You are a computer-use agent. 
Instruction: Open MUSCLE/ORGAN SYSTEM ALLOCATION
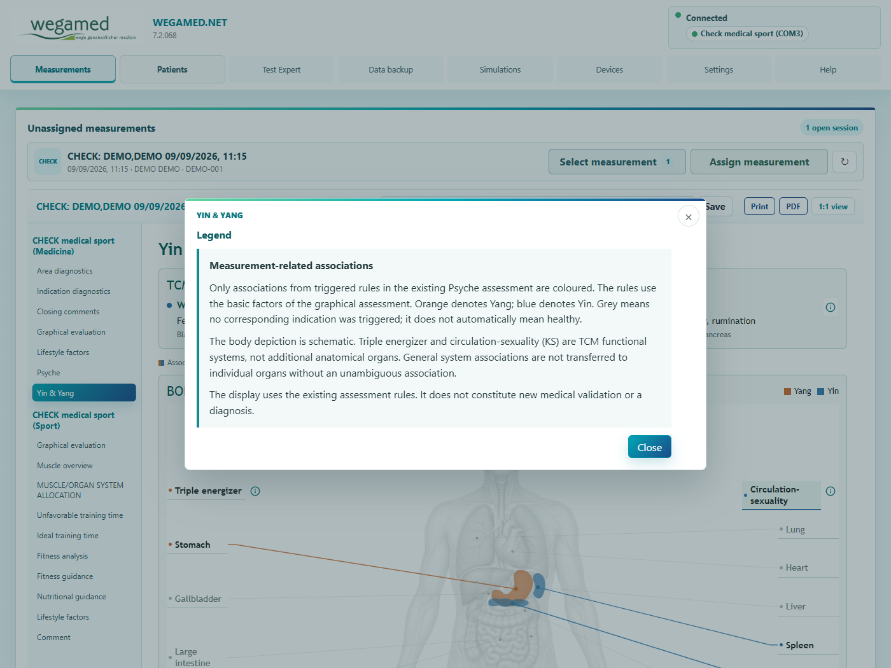tap(84, 491)
